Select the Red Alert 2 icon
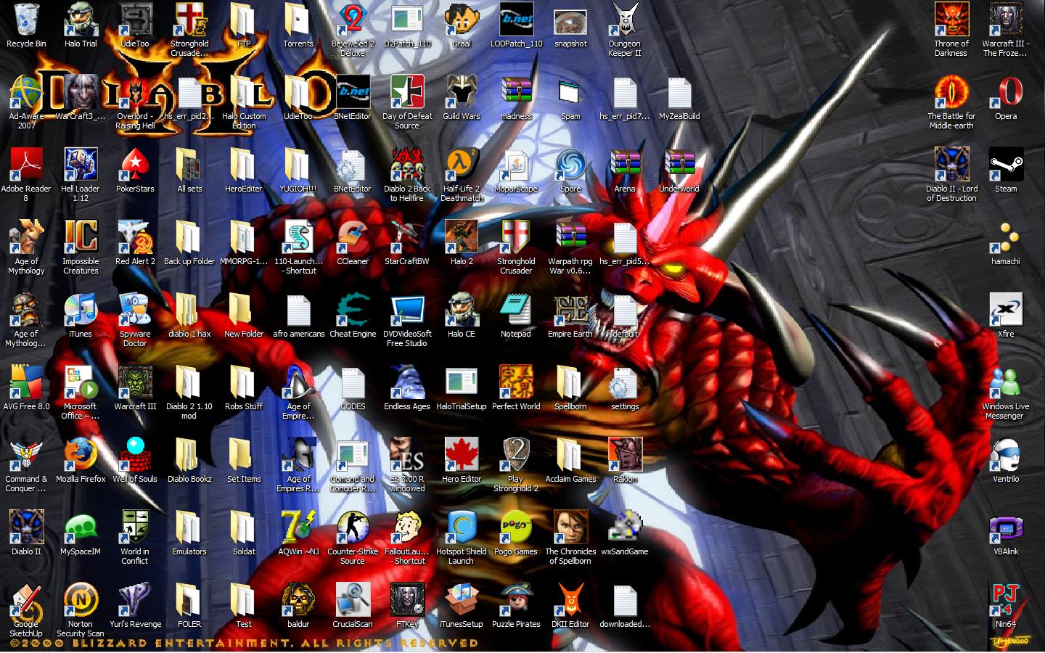1045x653 pixels. 135,237
